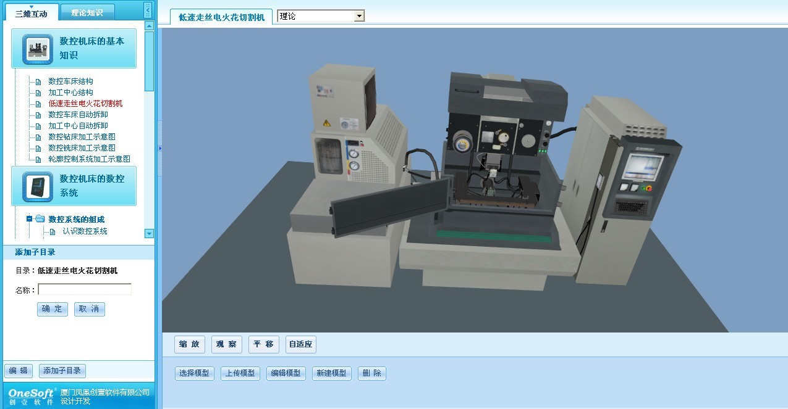
Task: Activate the 平移 pan mode
Action: (x=263, y=344)
